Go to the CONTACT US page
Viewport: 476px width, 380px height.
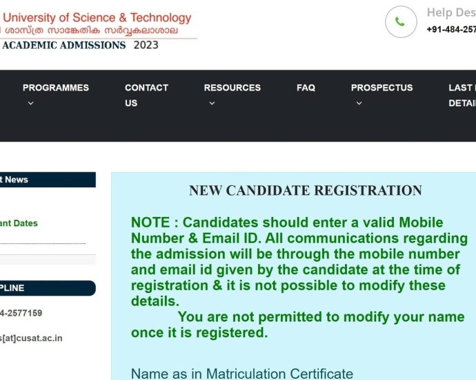click(146, 95)
